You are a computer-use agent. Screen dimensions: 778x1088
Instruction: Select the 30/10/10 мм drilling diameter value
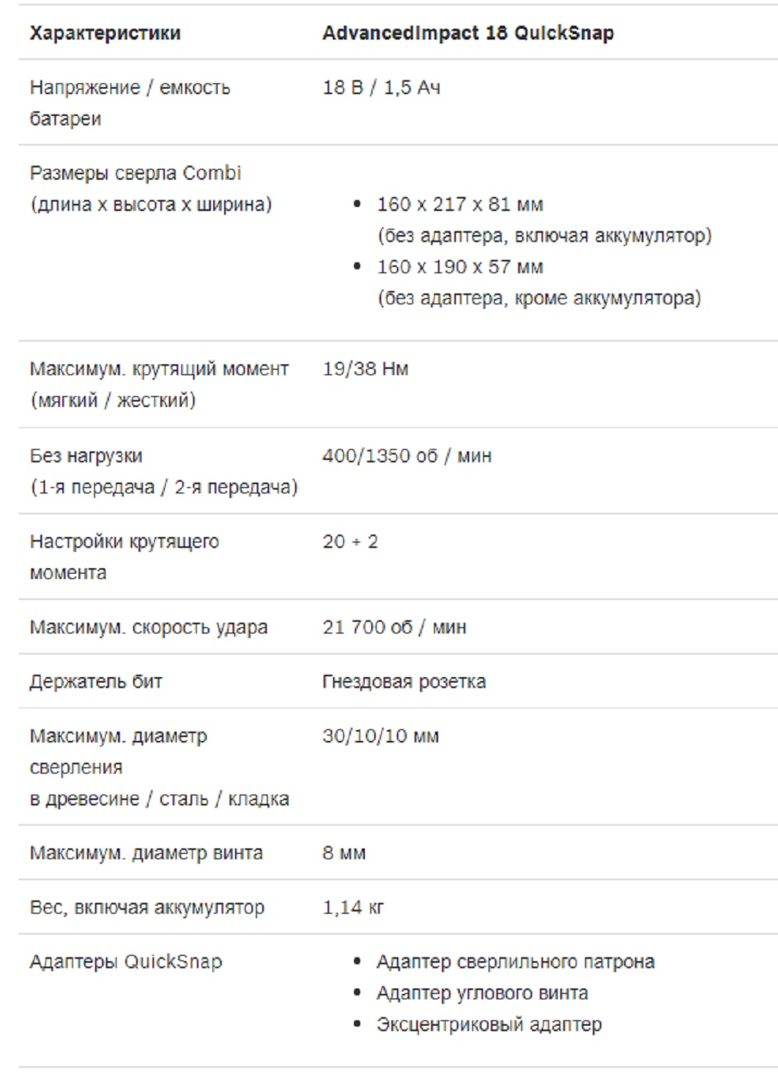click(380, 735)
